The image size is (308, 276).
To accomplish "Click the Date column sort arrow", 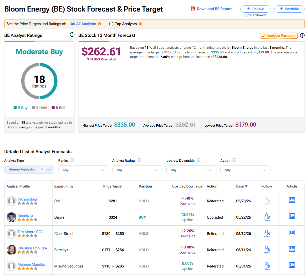I will pos(246,187).
